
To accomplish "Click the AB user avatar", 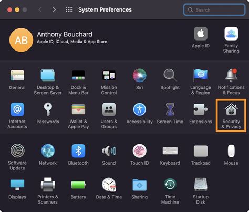I will tap(21, 40).
